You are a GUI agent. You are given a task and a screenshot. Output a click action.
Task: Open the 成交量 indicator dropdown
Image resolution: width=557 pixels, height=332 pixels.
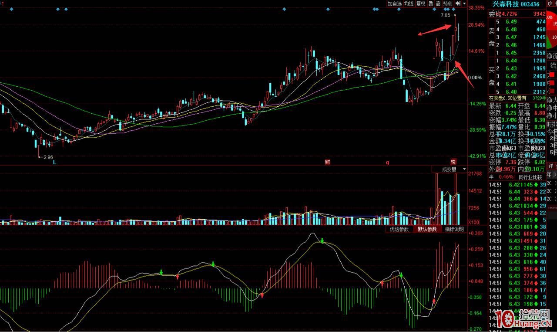point(449,169)
